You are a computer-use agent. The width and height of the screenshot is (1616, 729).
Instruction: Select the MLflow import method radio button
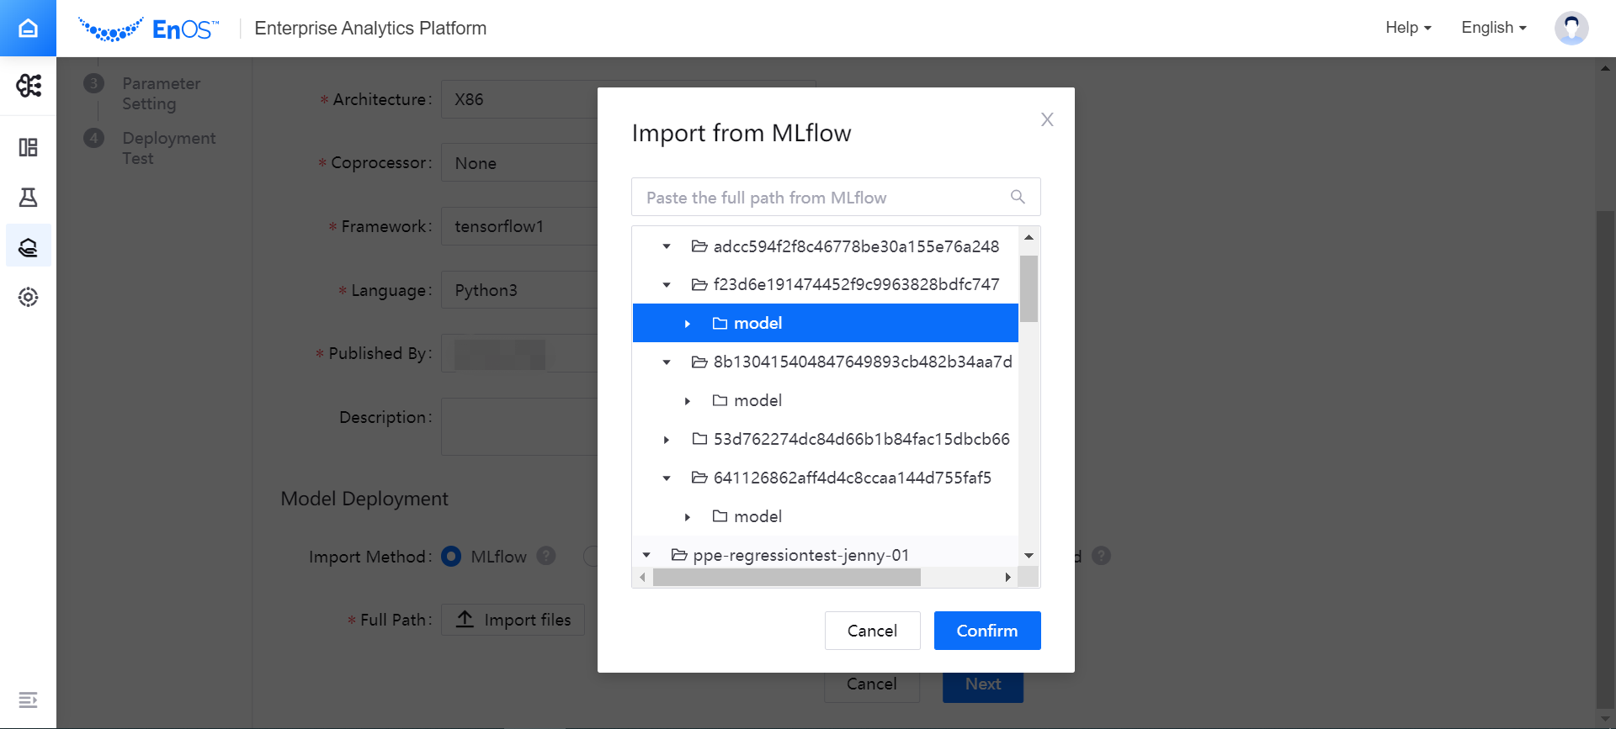(451, 557)
